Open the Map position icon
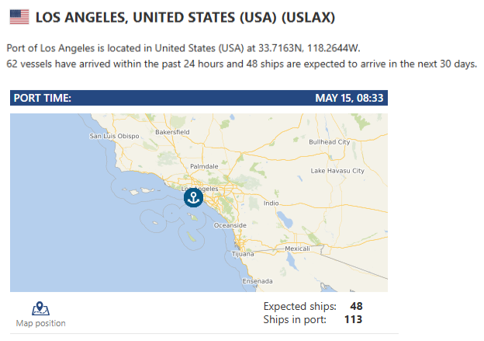 point(40,308)
